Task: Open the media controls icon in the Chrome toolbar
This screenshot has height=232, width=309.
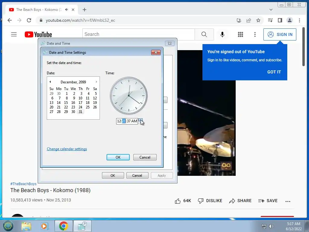Action: [x=270, y=20]
